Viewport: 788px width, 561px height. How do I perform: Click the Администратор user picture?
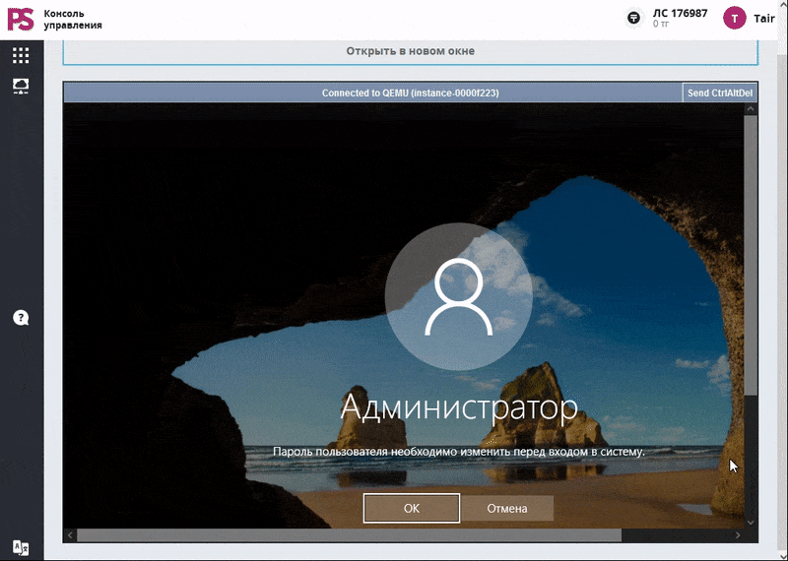(x=459, y=297)
